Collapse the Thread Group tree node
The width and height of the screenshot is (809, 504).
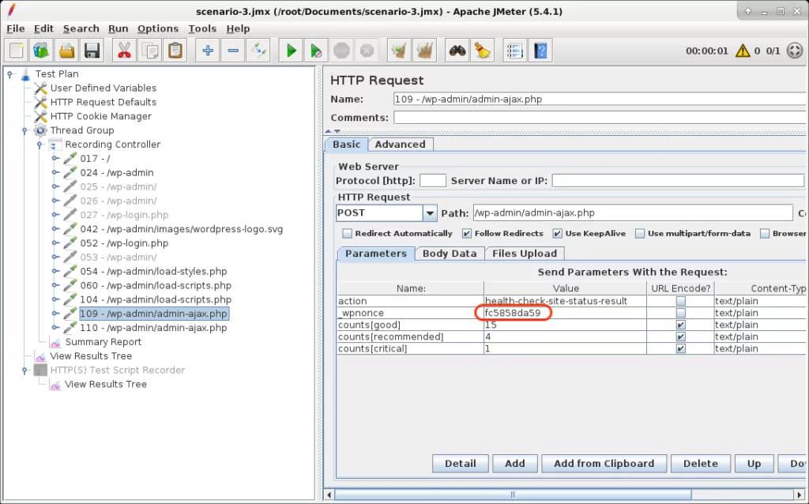[24, 130]
